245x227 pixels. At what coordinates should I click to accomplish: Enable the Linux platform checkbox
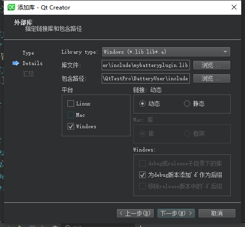(x=71, y=104)
